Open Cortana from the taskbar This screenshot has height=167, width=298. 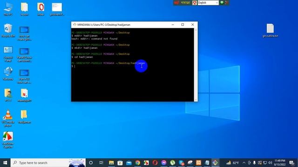click(91, 163)
